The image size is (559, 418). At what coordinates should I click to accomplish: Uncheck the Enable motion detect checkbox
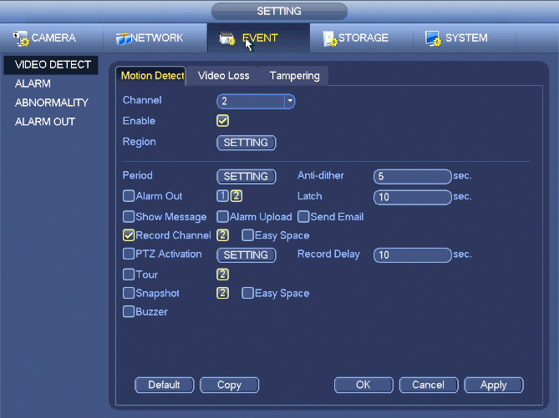coord(222,121)
